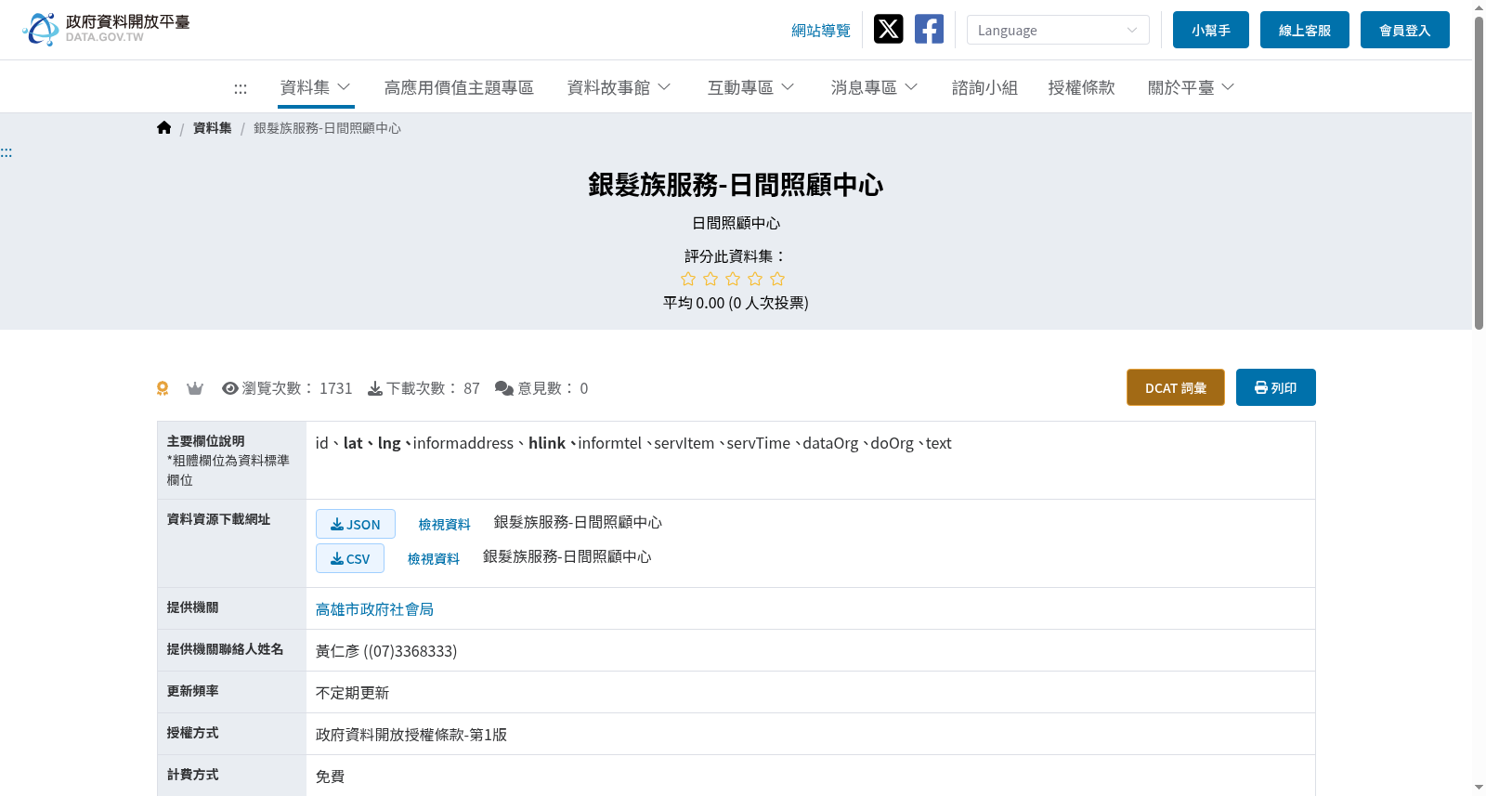Screen dimensions: 1486x796
Task: Click the DCAT 詞彙 button
Action: point(1176,387)
